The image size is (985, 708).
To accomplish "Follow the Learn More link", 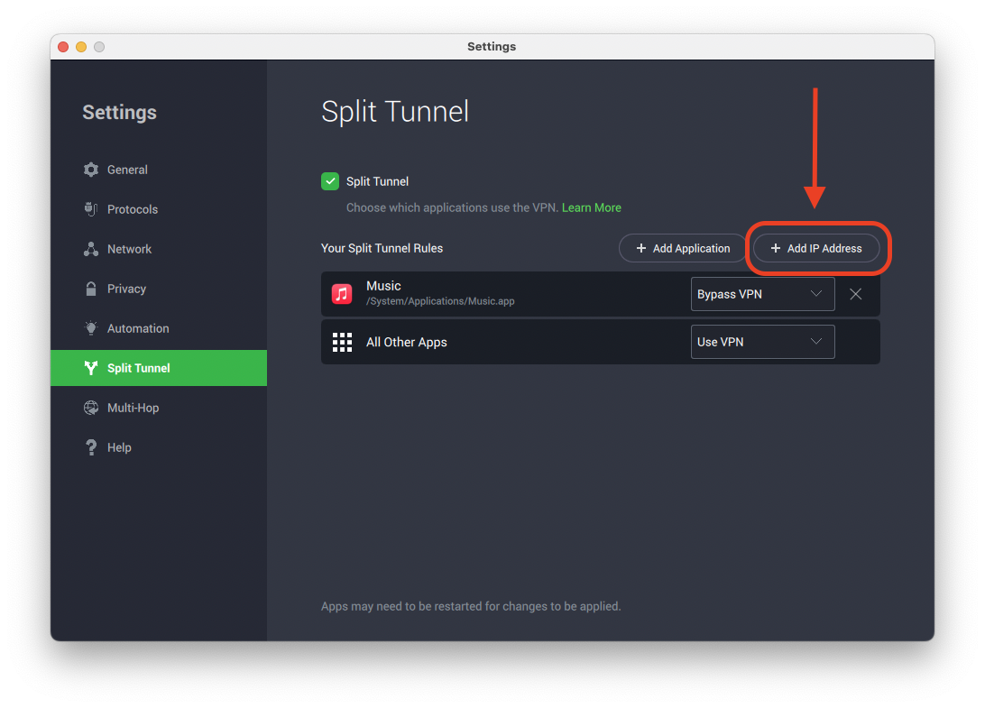I will [x=591, y=207].
